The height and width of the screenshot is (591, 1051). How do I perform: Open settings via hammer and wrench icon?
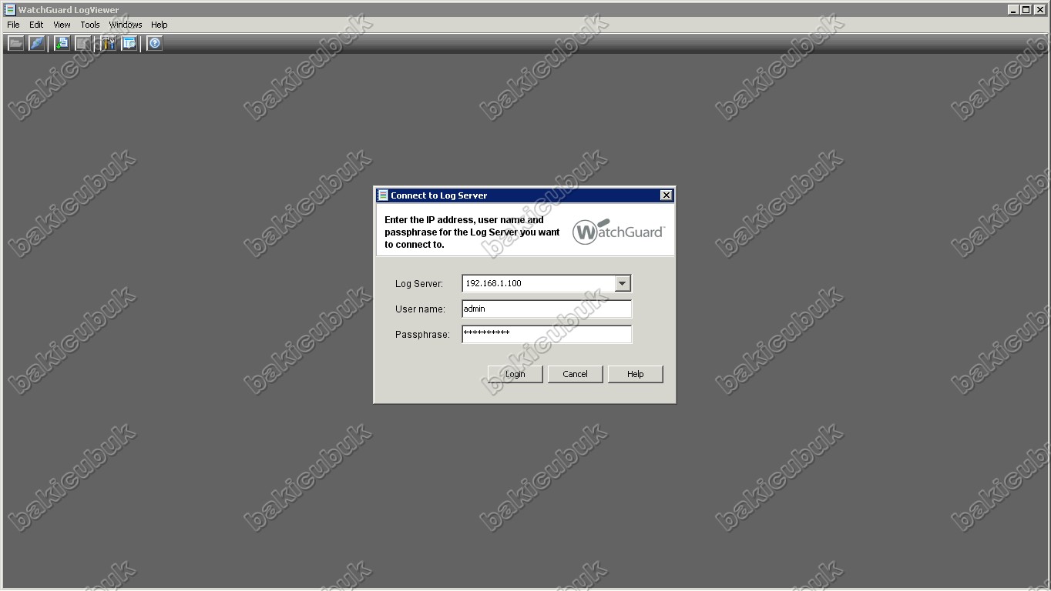click(x=107, y=43)
